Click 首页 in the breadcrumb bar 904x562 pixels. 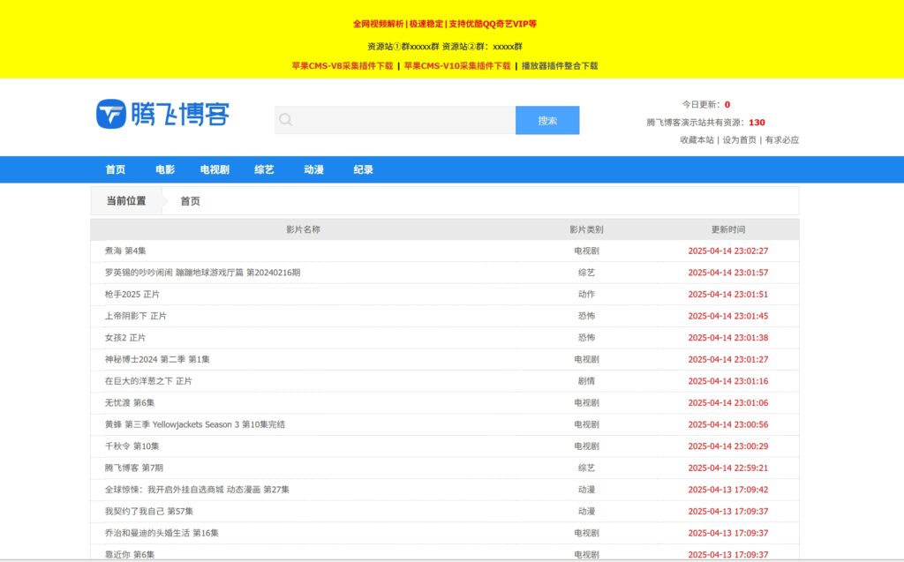tap(190, 201)
